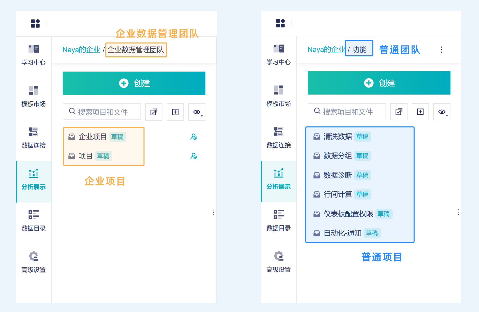The height and width of the screenshot is (312, 479).
Task: Select the 分析展示 tab in right panel
Action: pyautogui.click(x=278, y=179)
